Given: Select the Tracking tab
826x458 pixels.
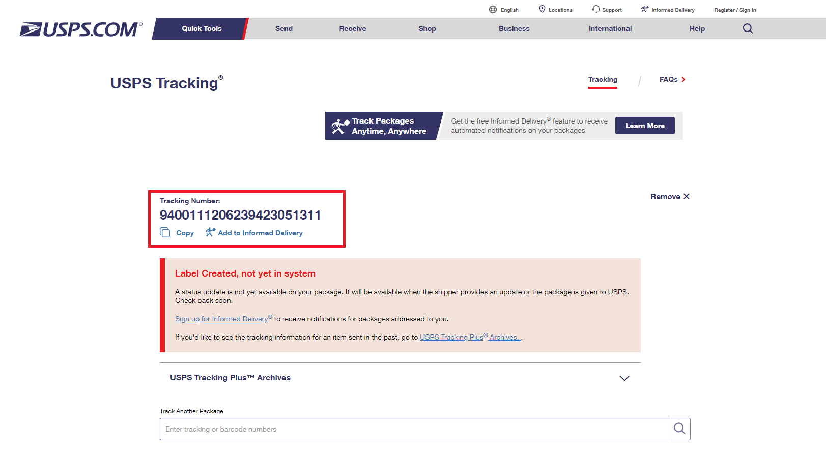Looking at the screenshot, I should click(603, 80).
